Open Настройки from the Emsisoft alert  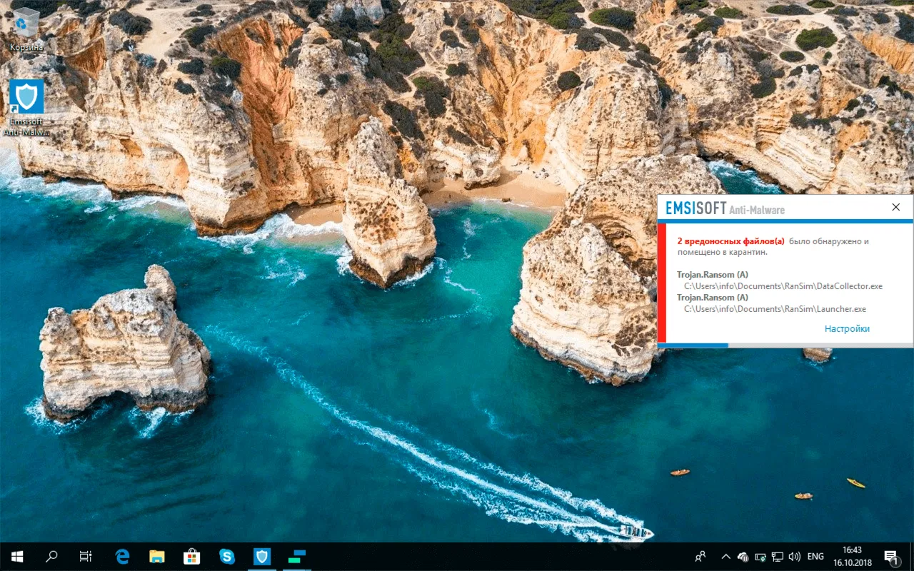[x=847, y=328]
